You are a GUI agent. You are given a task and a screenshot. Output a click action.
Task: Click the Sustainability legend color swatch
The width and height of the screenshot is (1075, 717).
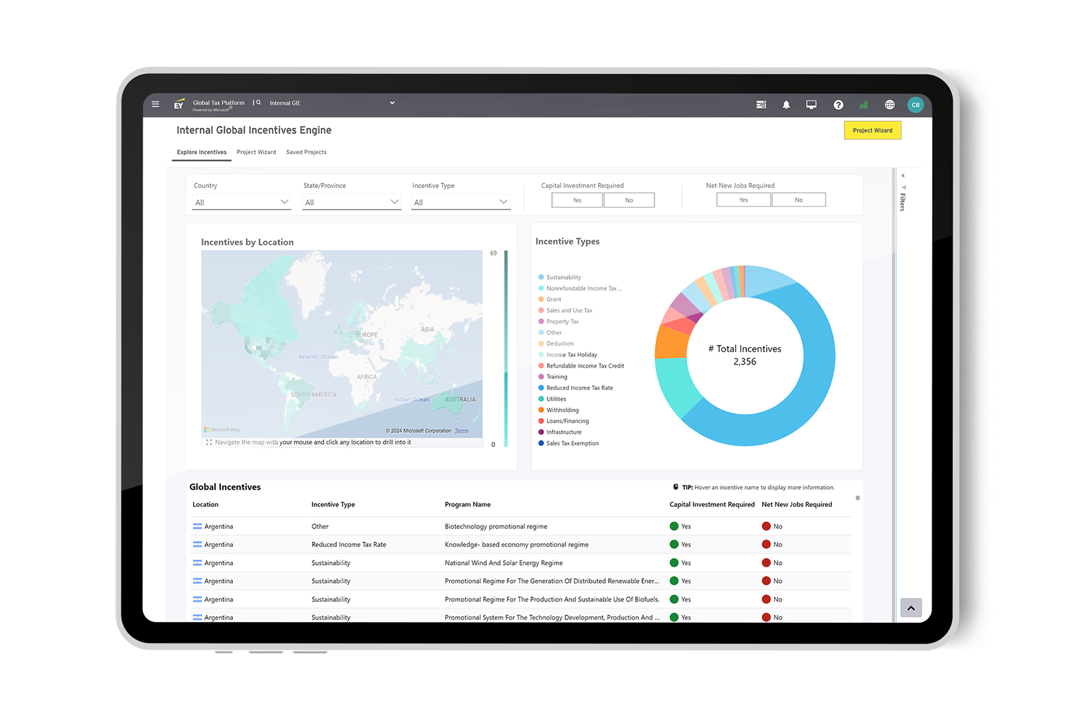point(541,277)
